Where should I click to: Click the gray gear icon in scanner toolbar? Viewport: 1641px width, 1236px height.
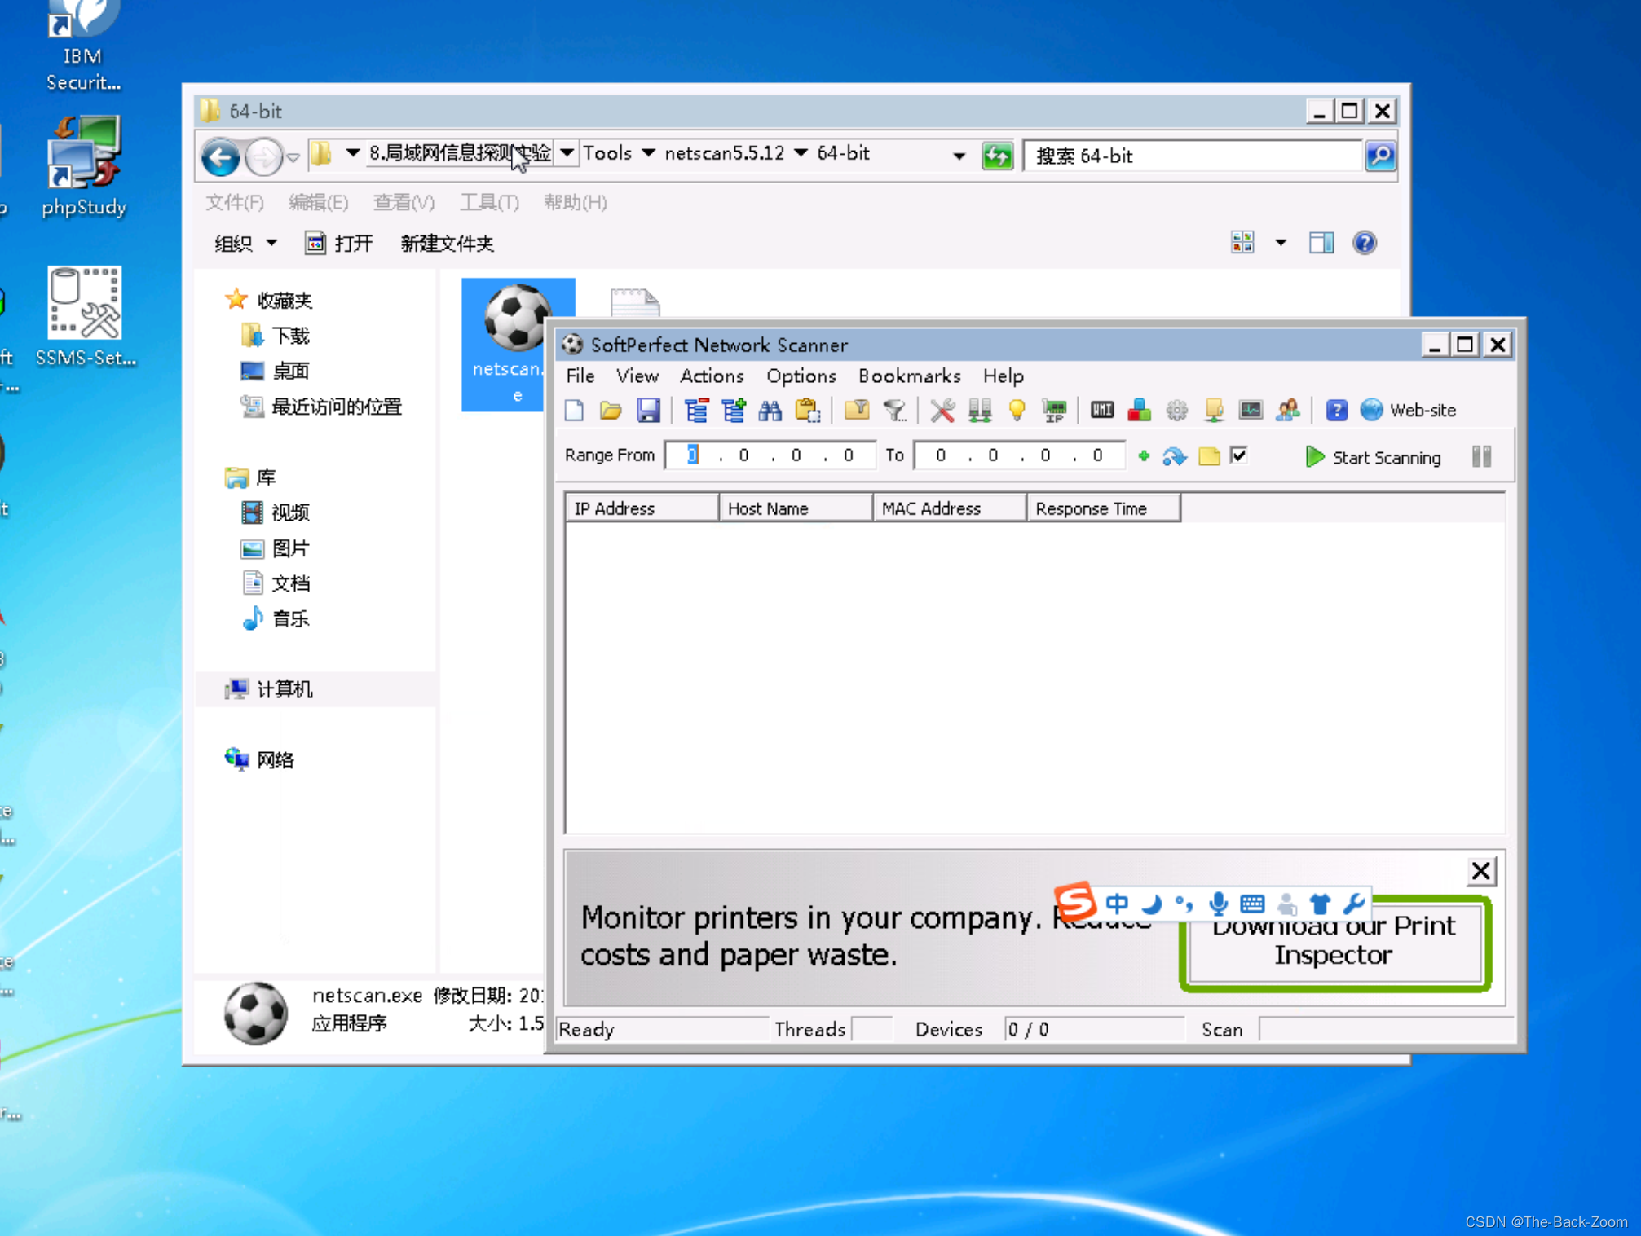[x=1176, y=411]
